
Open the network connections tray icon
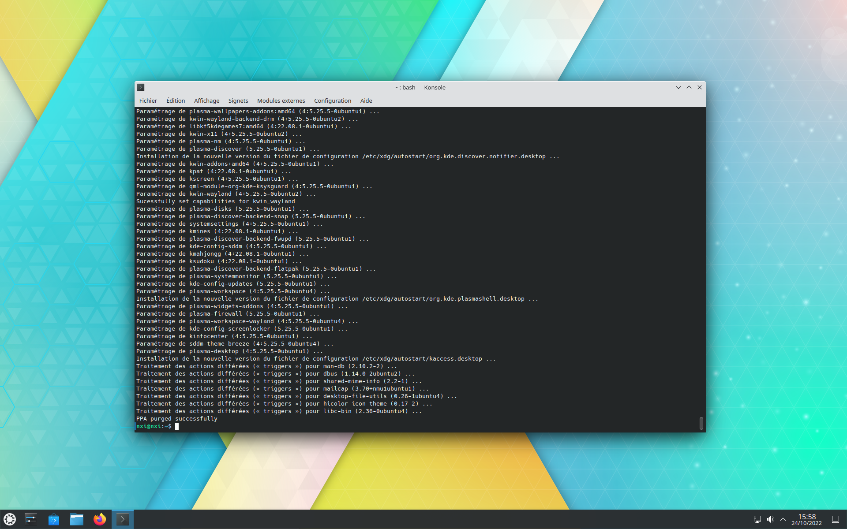pyautogui.click(x=757, y=519)
